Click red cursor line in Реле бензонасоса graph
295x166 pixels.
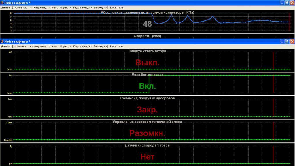point(273,84)
